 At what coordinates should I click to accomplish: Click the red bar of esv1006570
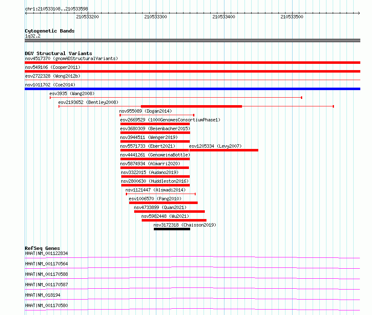[163, 203]
